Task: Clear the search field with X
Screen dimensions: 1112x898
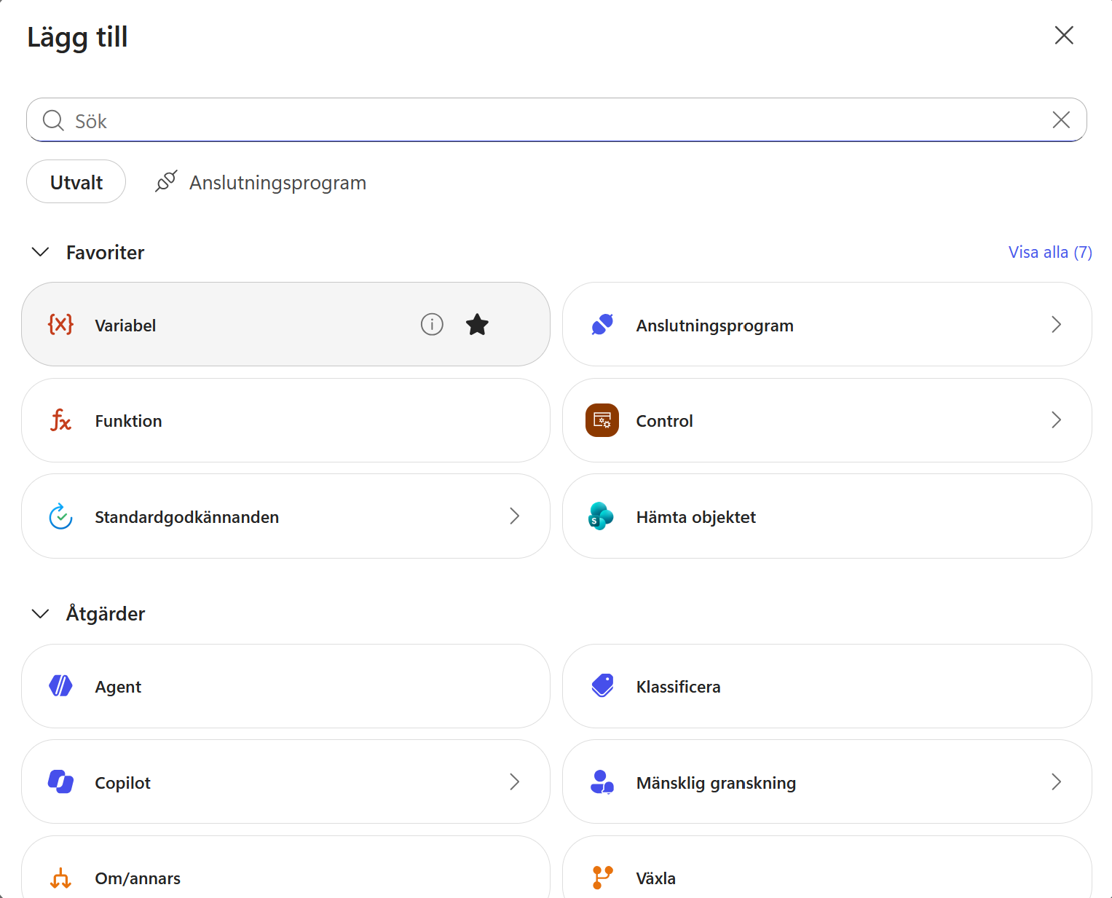Action: 1061,120
